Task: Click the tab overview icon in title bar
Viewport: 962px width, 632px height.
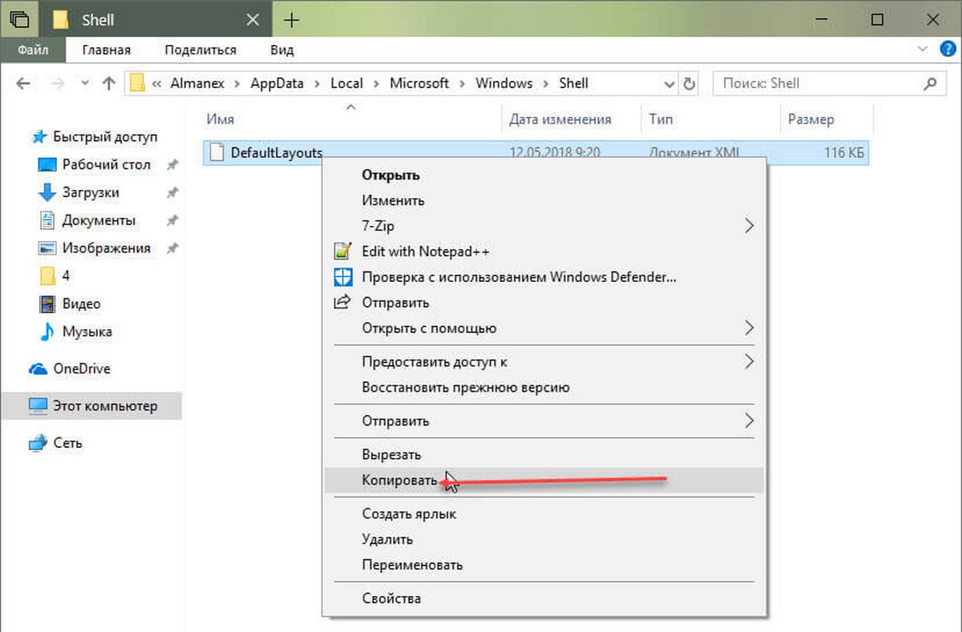Action: click(x=20, y=19)
